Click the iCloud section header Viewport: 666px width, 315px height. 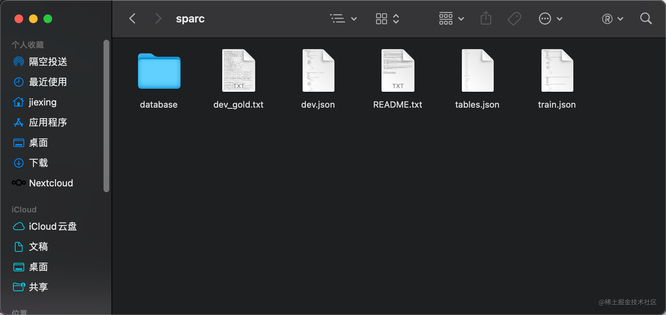pyautogui.click(x=24, y=210)
